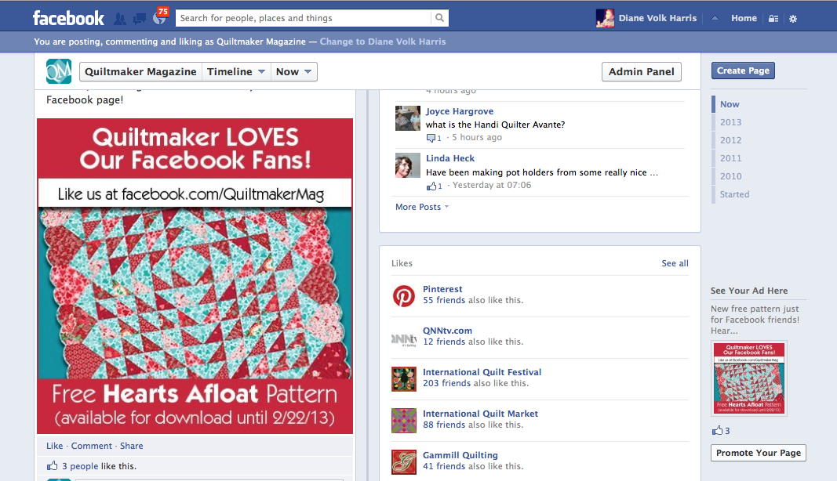Click 88 friends link
The width and height of the screenshot is (837, 481).
tap(444, 425)
